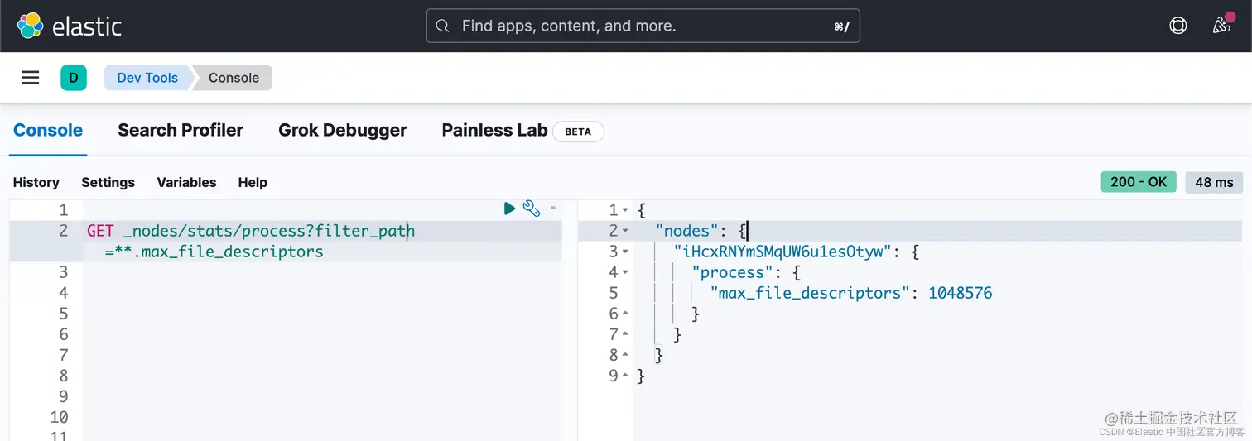
Task: Focus the Find apps search field
Action: 643,26
